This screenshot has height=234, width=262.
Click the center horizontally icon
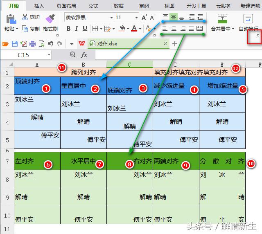pos(174,29)
